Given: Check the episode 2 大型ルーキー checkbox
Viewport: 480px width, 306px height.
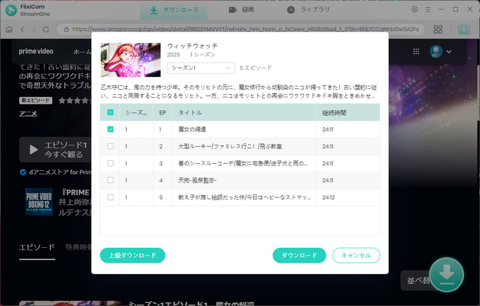Looking at the screenshot, I should click(x=110, y=146).
